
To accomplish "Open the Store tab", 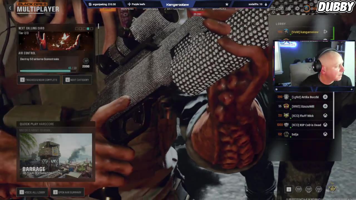I will coord(239,9).
